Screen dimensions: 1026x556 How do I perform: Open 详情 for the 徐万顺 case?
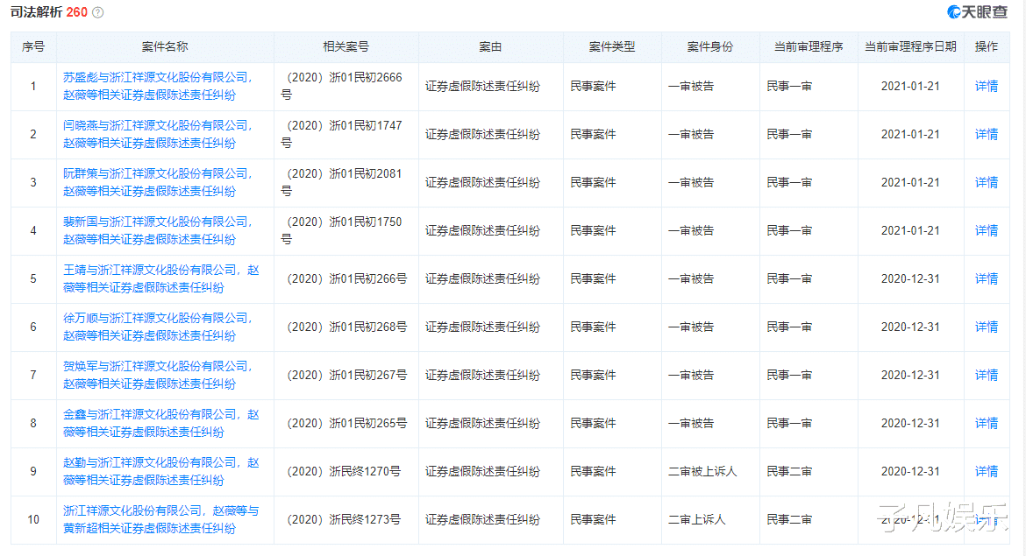(987, 327)
